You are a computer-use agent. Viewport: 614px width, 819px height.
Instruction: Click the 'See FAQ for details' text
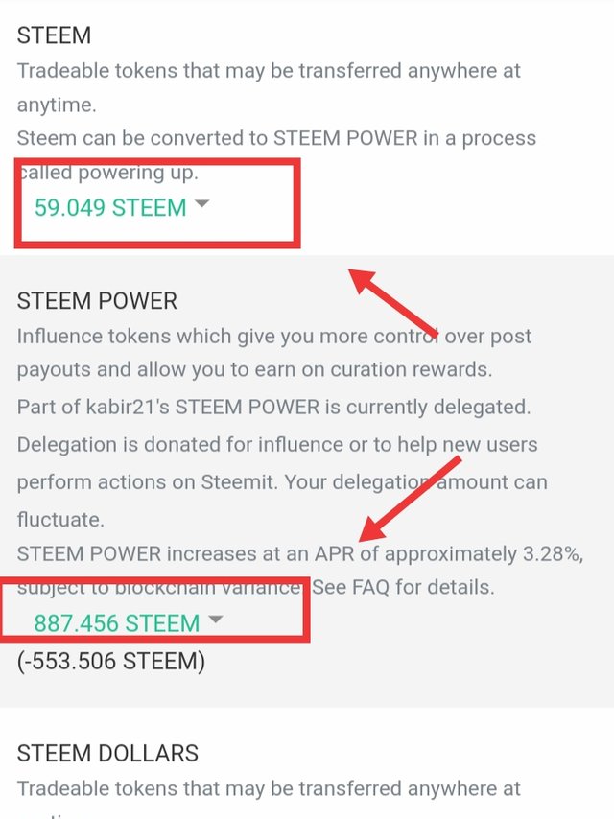[403, 587]
